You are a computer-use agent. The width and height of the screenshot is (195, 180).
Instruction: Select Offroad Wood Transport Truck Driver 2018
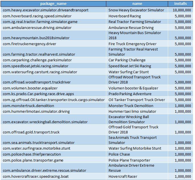tap(137, 80)
